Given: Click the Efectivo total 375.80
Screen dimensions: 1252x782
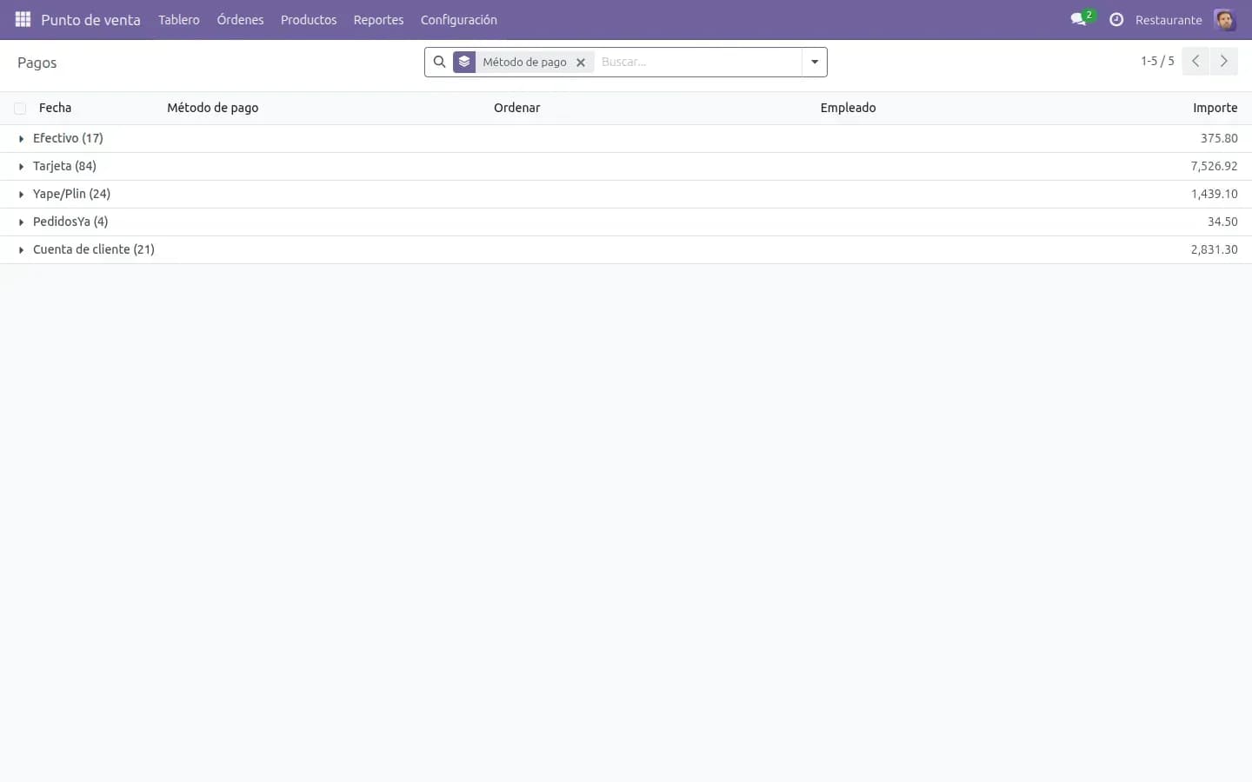Looking at the screenshot, I should 1219,138.
